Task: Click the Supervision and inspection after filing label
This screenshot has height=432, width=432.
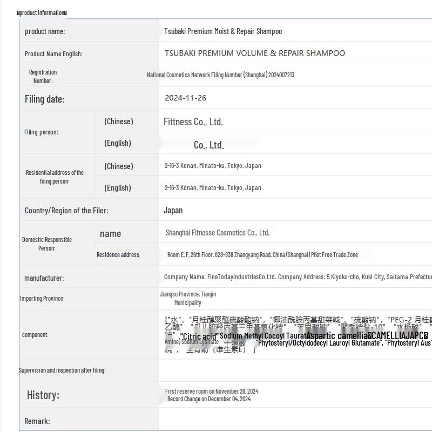Action: [x=62, y=370]
